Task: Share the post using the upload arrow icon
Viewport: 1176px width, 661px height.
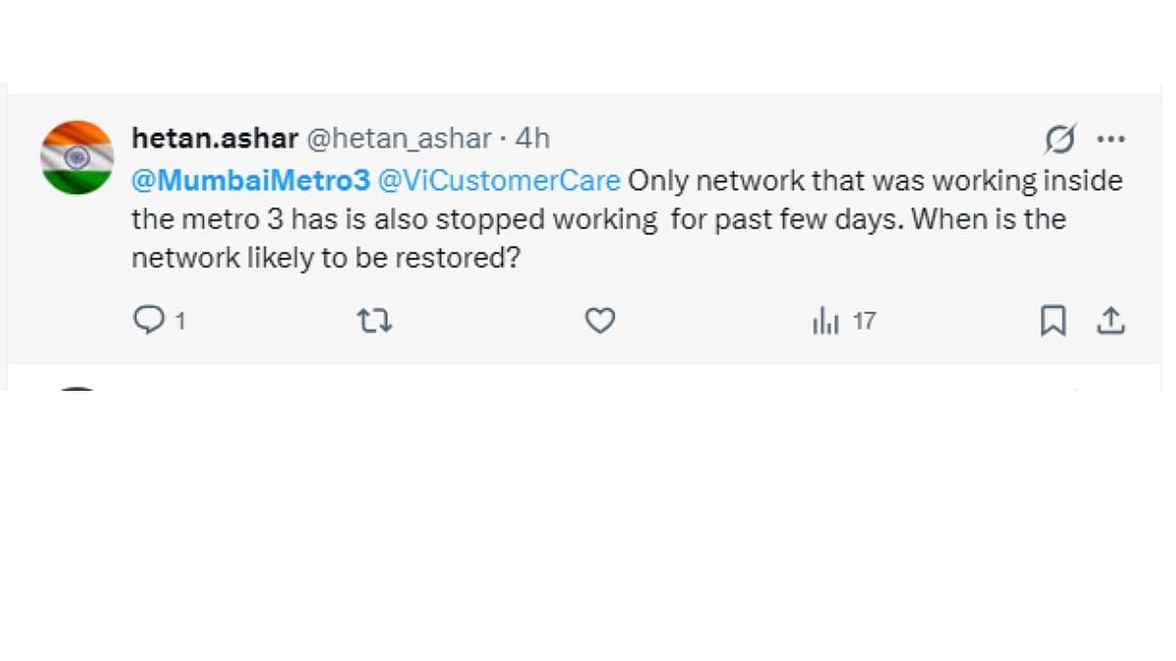Action: (1110, 320)
